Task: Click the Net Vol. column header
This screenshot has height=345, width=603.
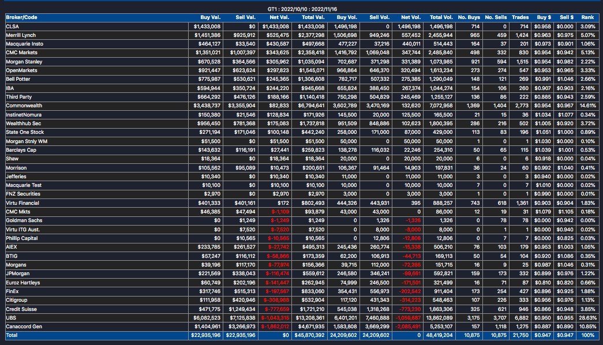Action: (x=411, y=17)
